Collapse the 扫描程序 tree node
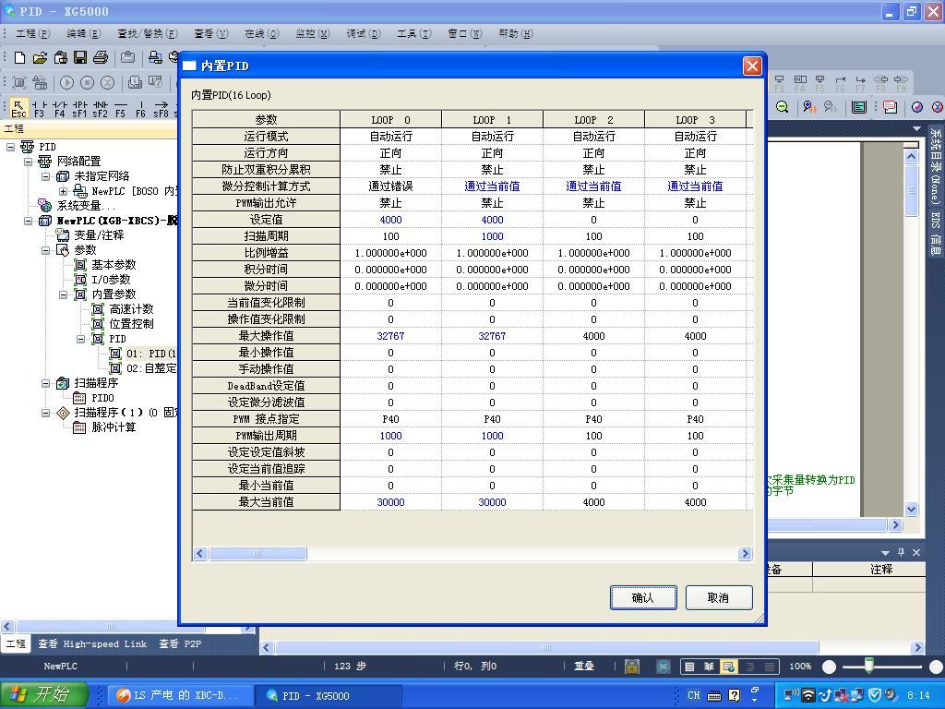The image size is (945, 709). click(x=46, y=383)
